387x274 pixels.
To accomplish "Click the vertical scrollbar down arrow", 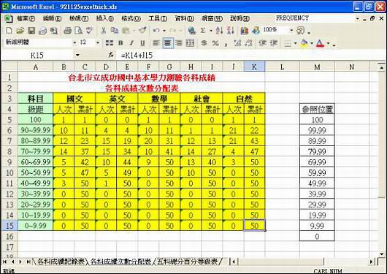I will pyautogui.click(x=382, y=254).
